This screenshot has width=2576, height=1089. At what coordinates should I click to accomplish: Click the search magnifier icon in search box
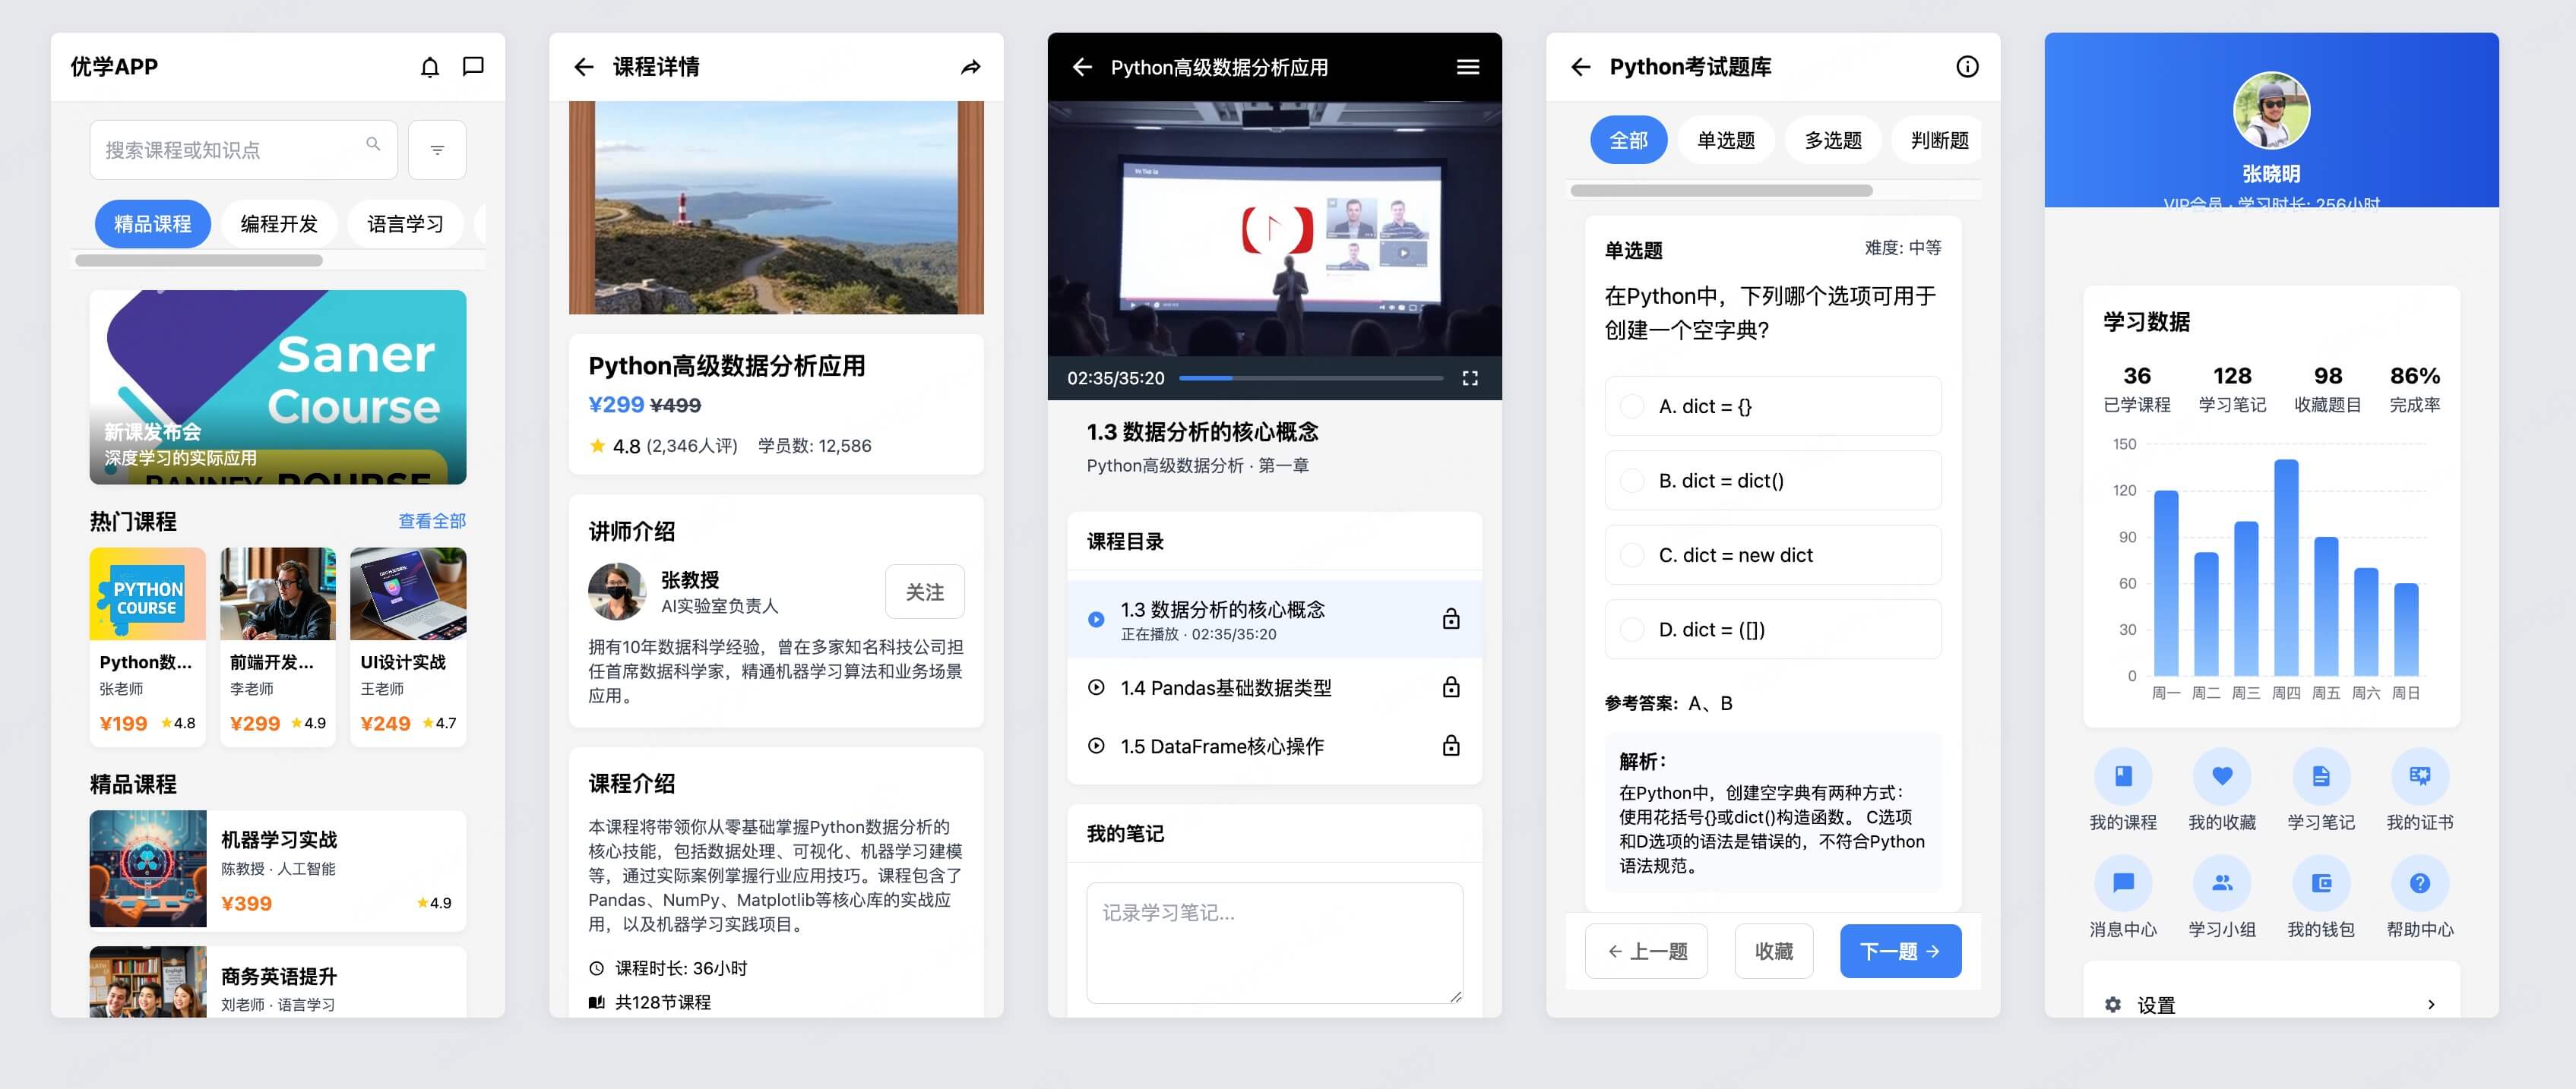pos(373,144)
